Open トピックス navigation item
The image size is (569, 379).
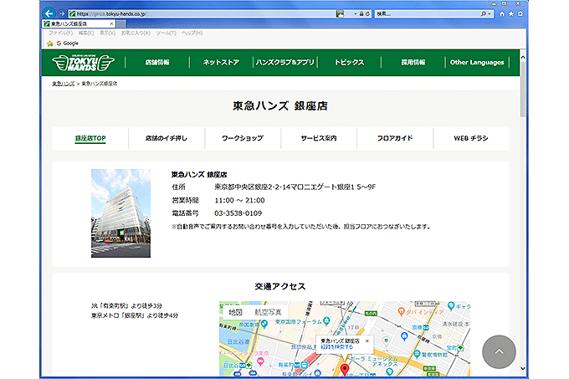pos(349,63)
